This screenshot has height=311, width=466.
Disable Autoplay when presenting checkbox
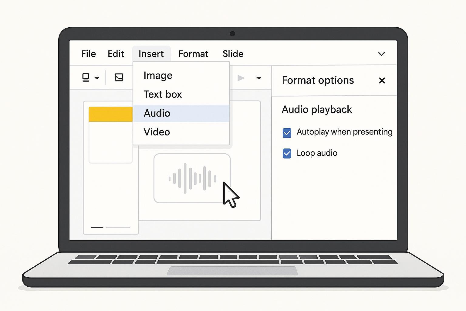[x=287, y=133]
